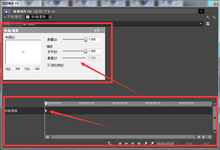Click the remove selected plug-in fx button
This screenshot has height=150, width=220.
coord(214,17)
